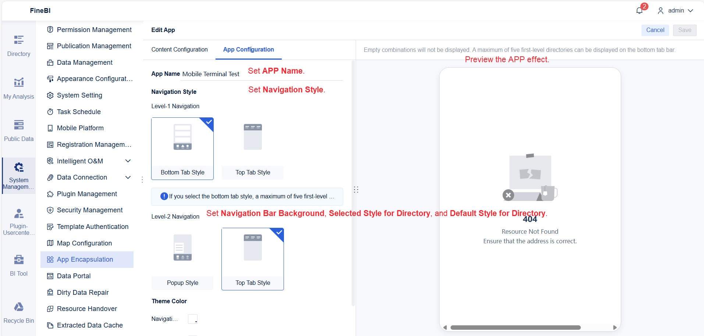Select Popup Style for Level-2 navigation
This screenshot has width=704, height=336.
[182, 259]
